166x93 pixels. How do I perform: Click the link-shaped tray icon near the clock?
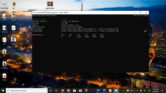(x=149, y=90)
